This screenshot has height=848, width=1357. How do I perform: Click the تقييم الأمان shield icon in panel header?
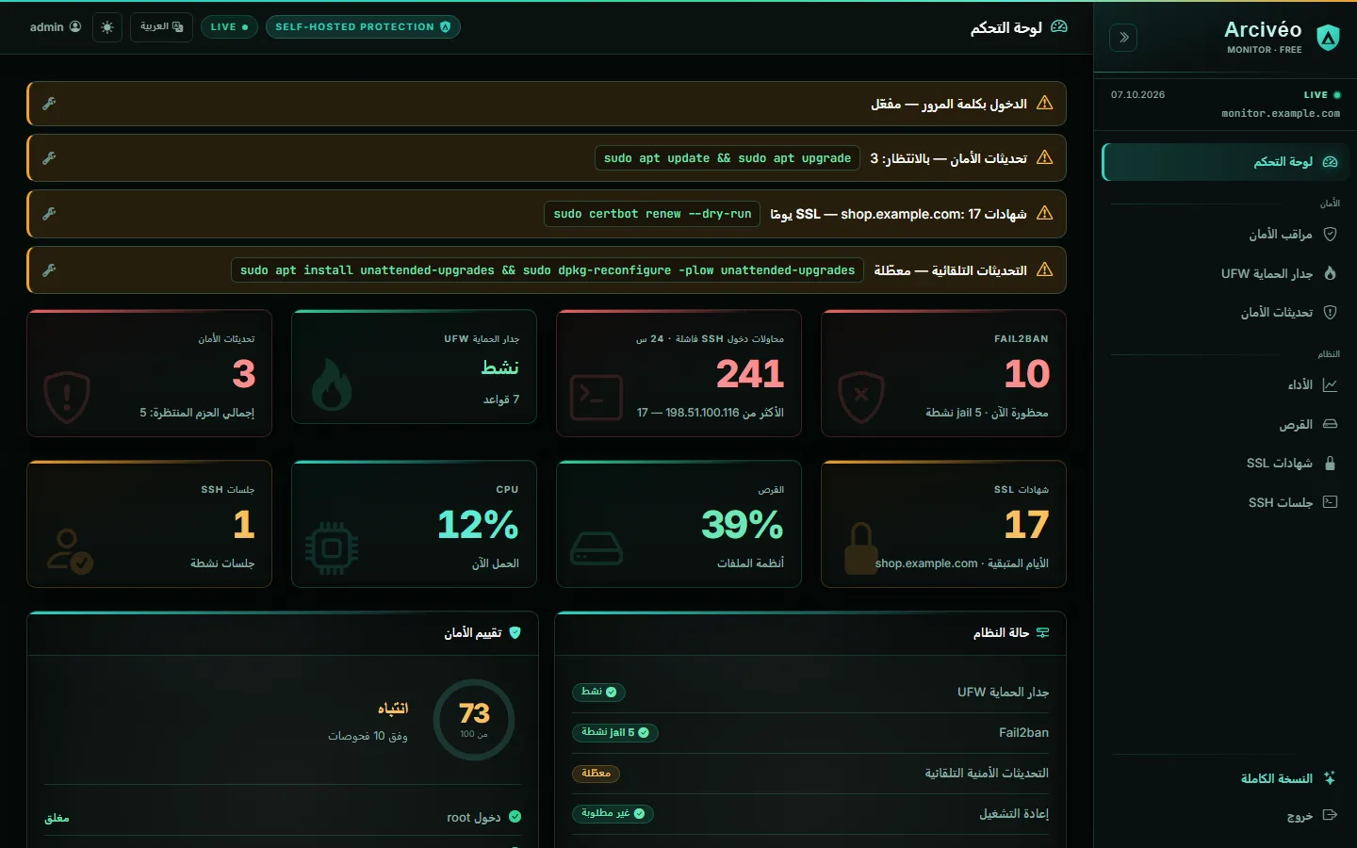coord(515,633)
